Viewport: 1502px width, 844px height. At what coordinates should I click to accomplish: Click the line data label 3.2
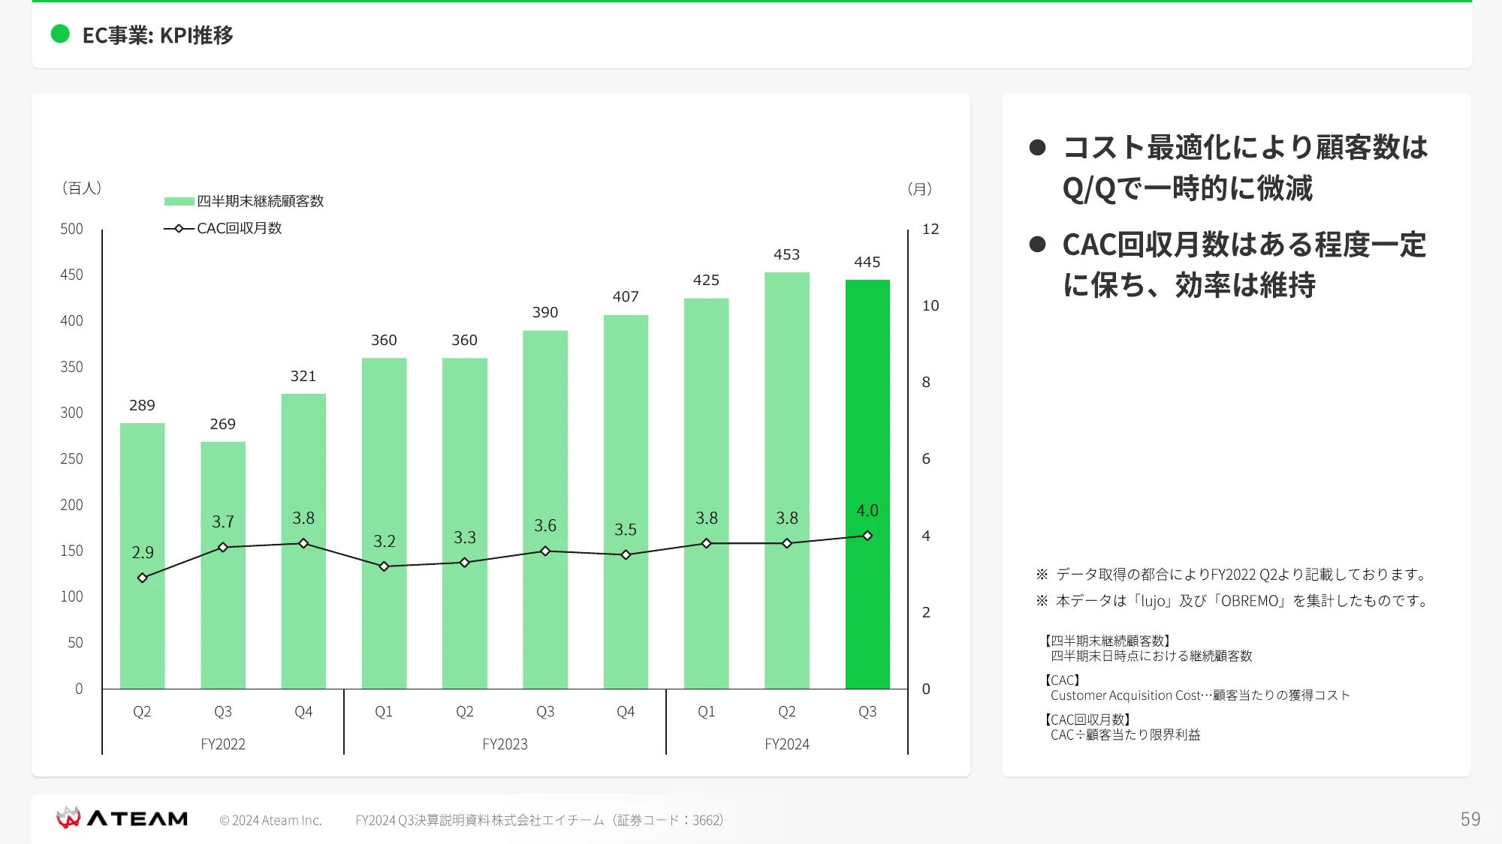(385, 541)
